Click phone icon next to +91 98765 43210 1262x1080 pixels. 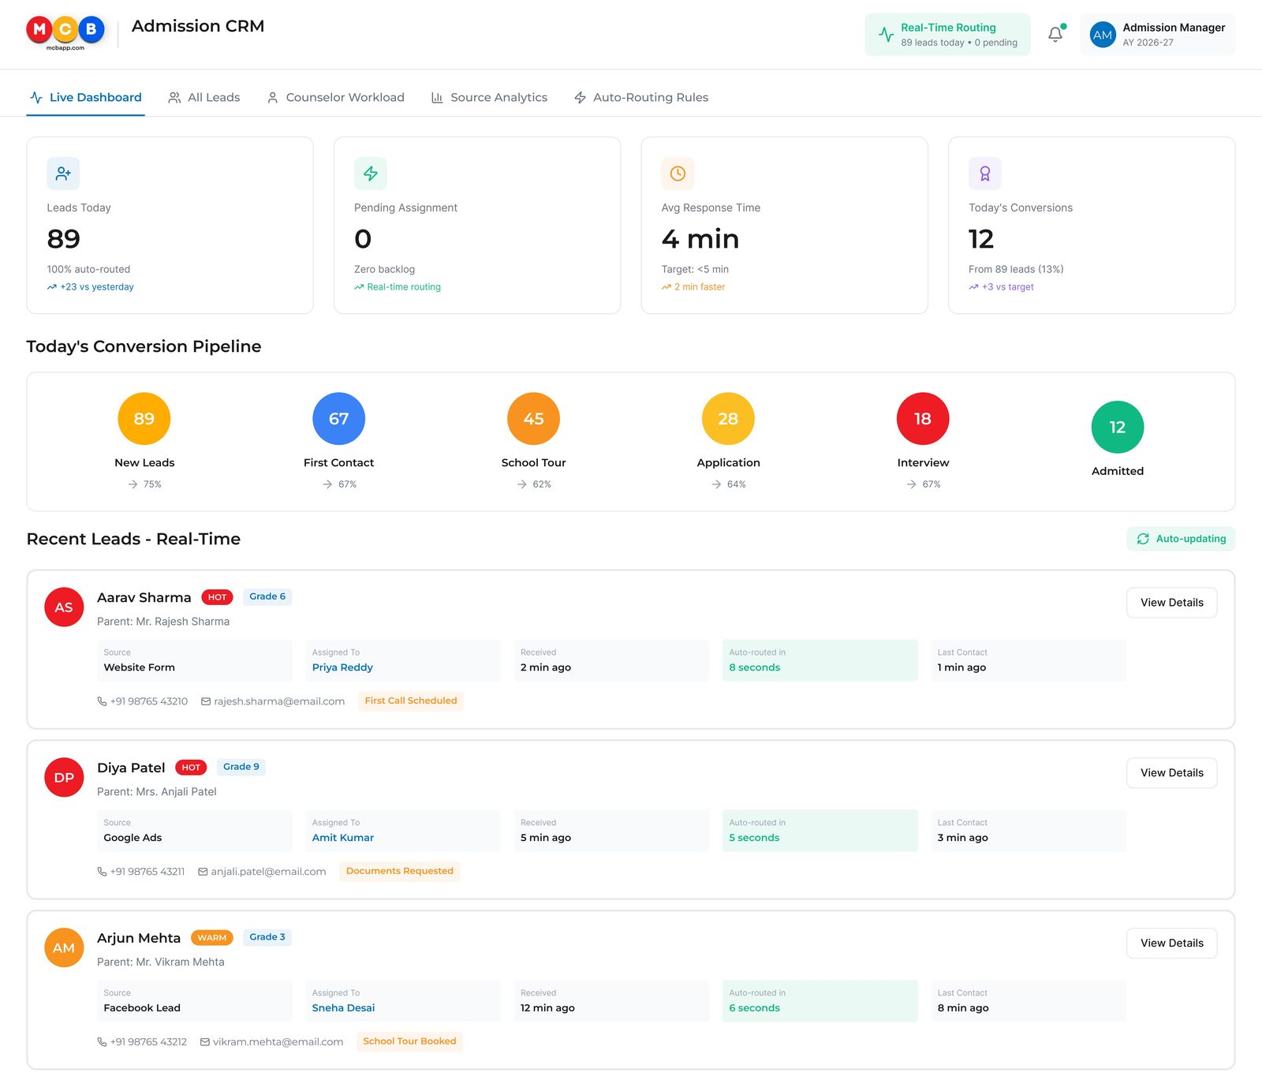[x=102, y=701]
